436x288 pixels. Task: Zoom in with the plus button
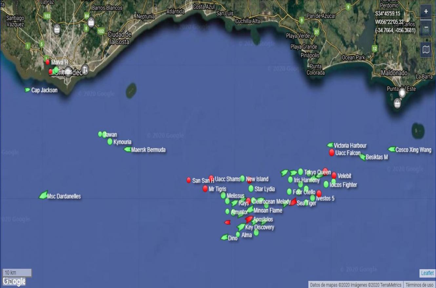(x=426, y=11)
